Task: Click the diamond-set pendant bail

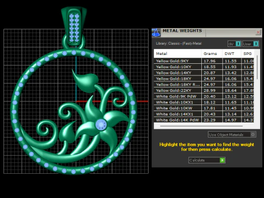Action: [74, 26]
